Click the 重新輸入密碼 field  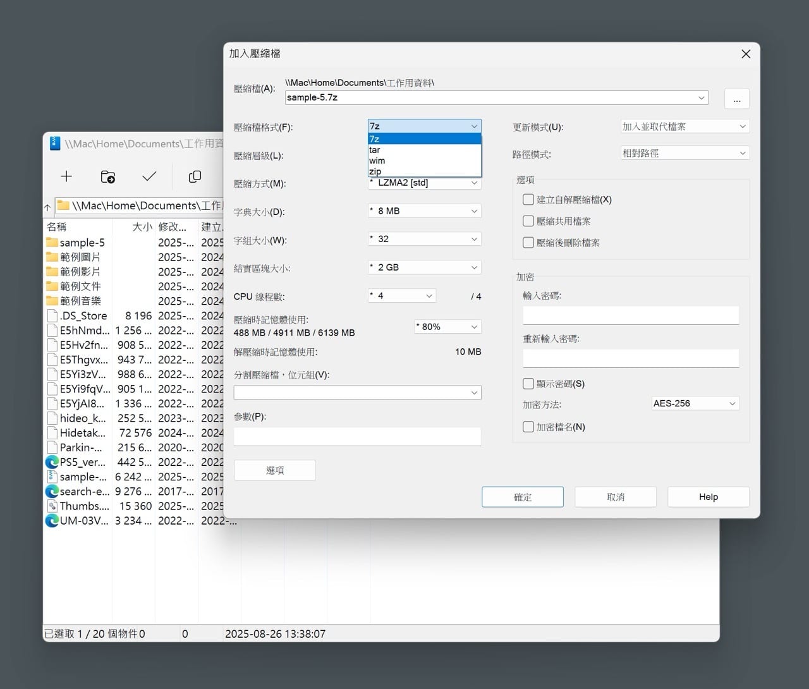tap(631, 358)
